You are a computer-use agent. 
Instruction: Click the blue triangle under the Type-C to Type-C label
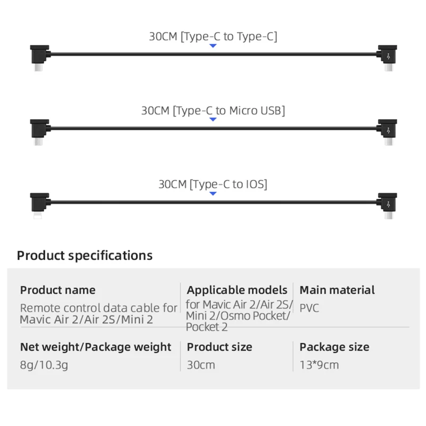click(x=213, y=46)
